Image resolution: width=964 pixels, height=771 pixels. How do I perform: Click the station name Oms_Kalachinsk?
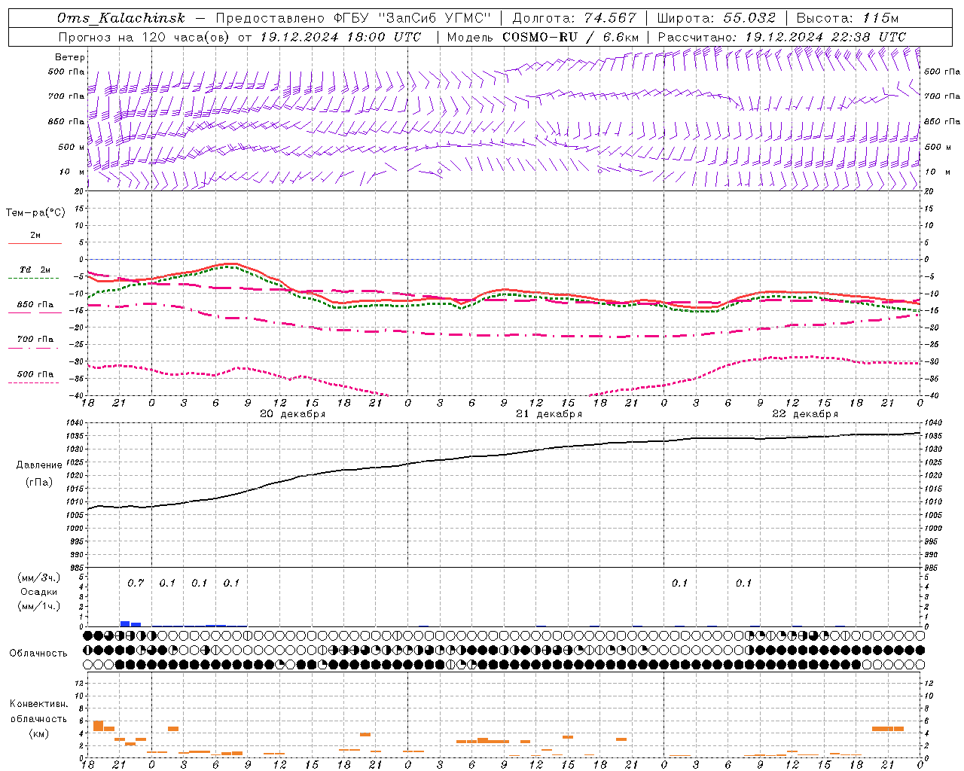coord(121,18)
